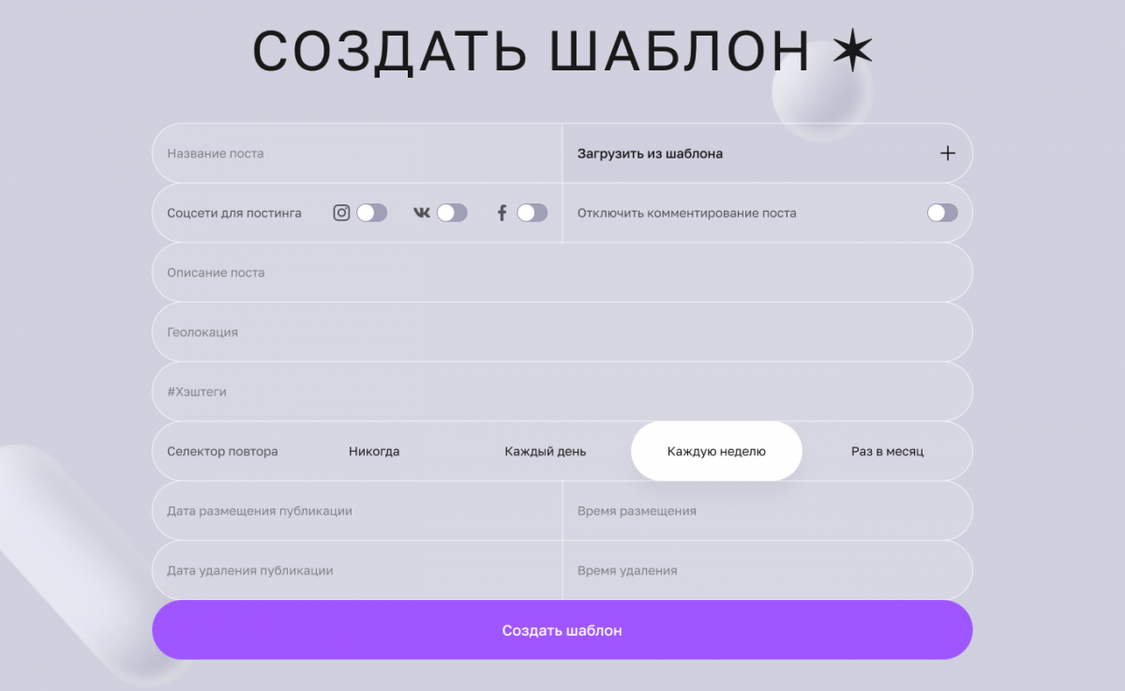Select 'Никогда' repeat option
The image size is (1125, 691).
374,451
